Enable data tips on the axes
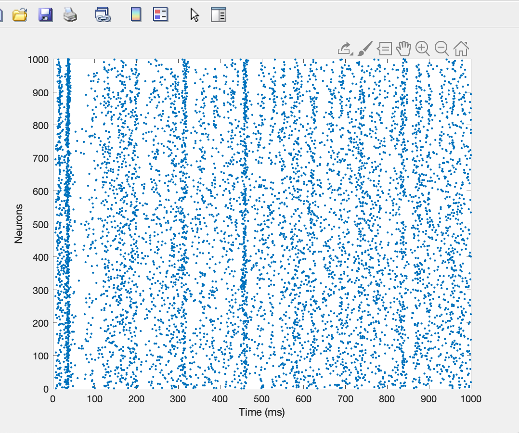Viewport: 519px width, 433px height. [385, 49]
